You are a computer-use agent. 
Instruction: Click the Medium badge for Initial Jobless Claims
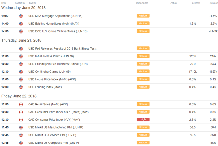click(x=143, y=56)
